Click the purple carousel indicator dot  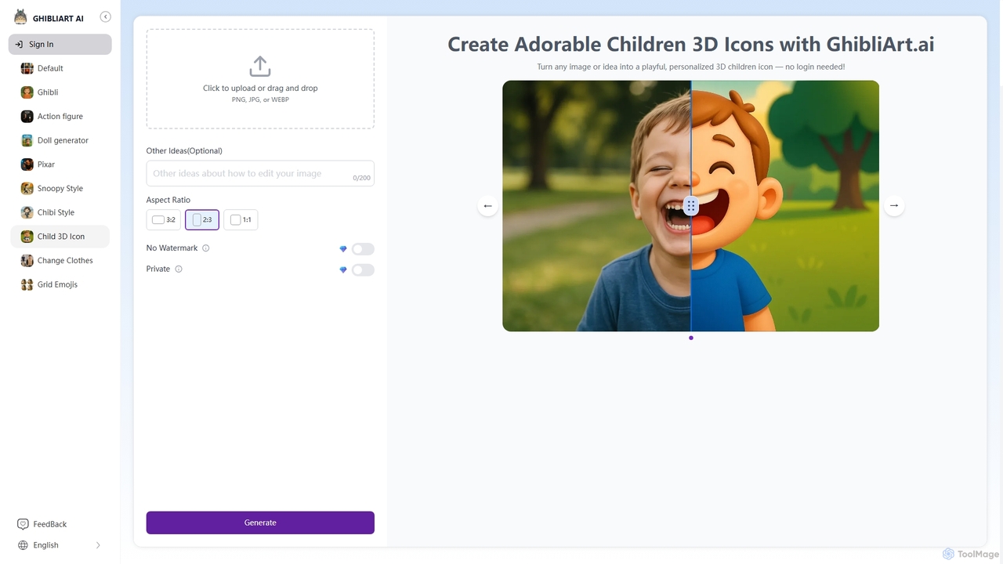click(x=690, y=338)
